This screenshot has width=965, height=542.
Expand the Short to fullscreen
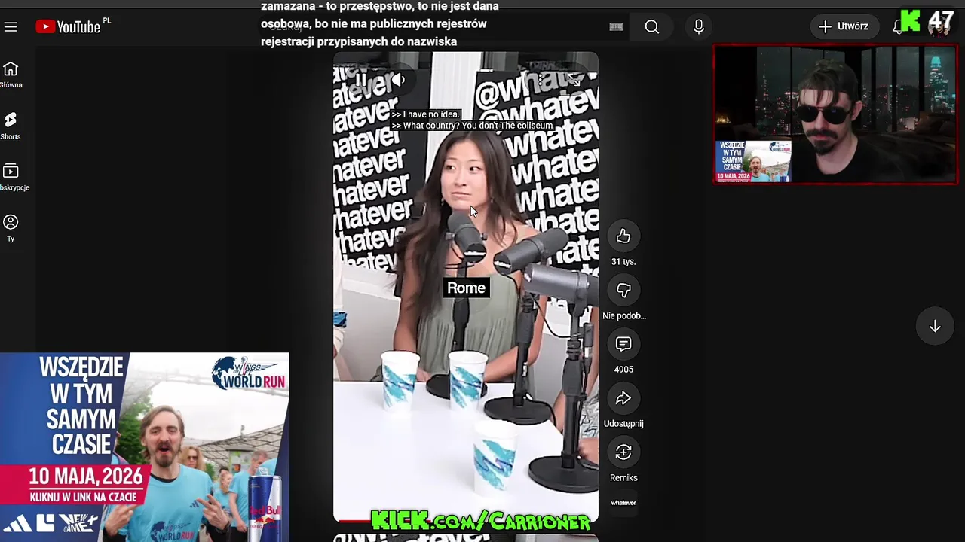click(574, 80)
